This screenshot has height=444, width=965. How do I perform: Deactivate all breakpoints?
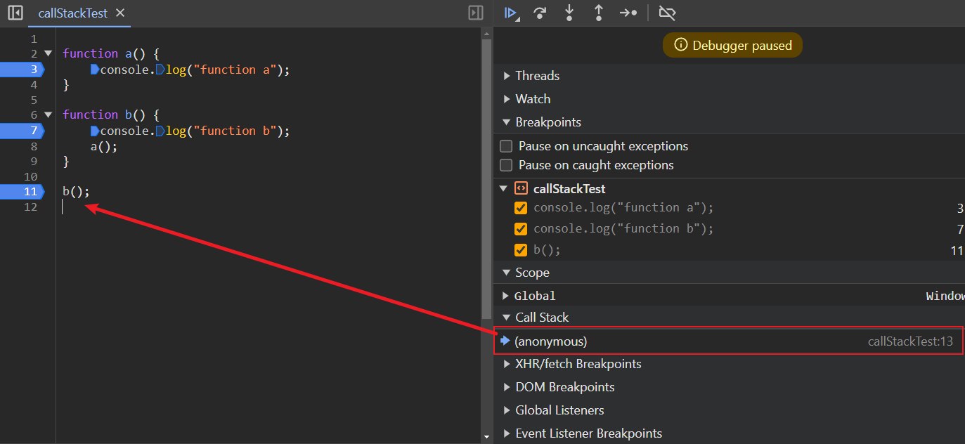click(666, 13)
